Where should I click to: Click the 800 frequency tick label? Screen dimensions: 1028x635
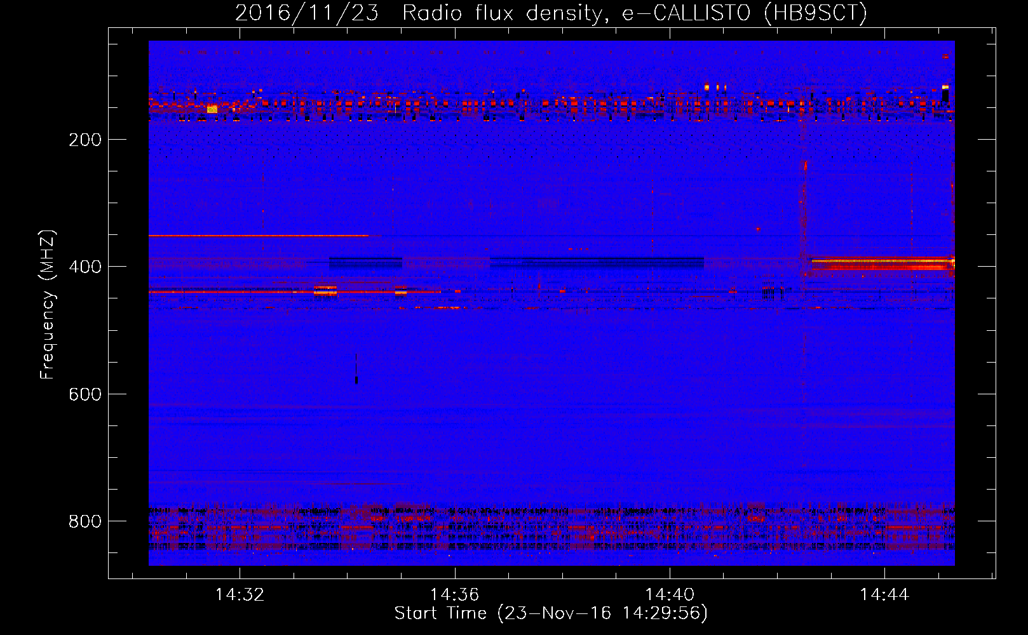[x=85, y=521]
